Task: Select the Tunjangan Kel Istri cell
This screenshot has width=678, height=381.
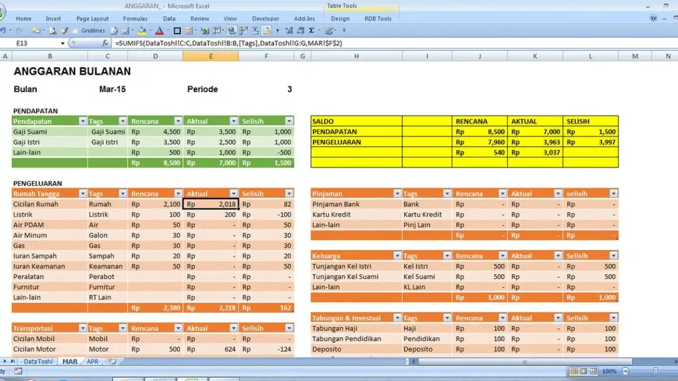Action: coord(357,266)
